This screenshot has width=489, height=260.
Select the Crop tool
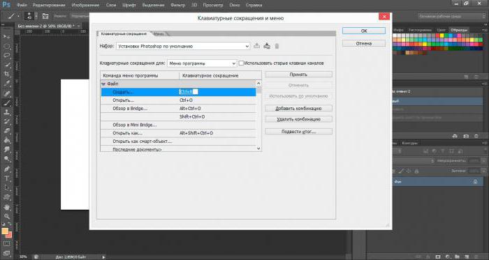tap(6, 74)
